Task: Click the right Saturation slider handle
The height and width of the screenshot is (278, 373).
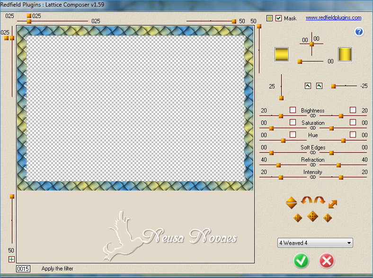Action: [331, 128]
